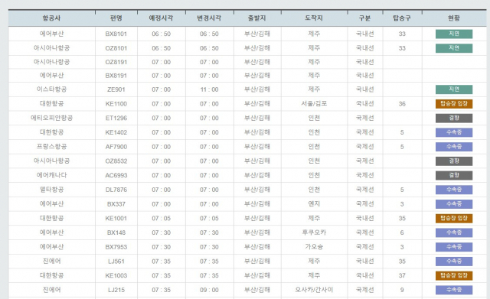Click gate number 37
The height and width of the screenshot is (299, 490).
pos(402,275)
